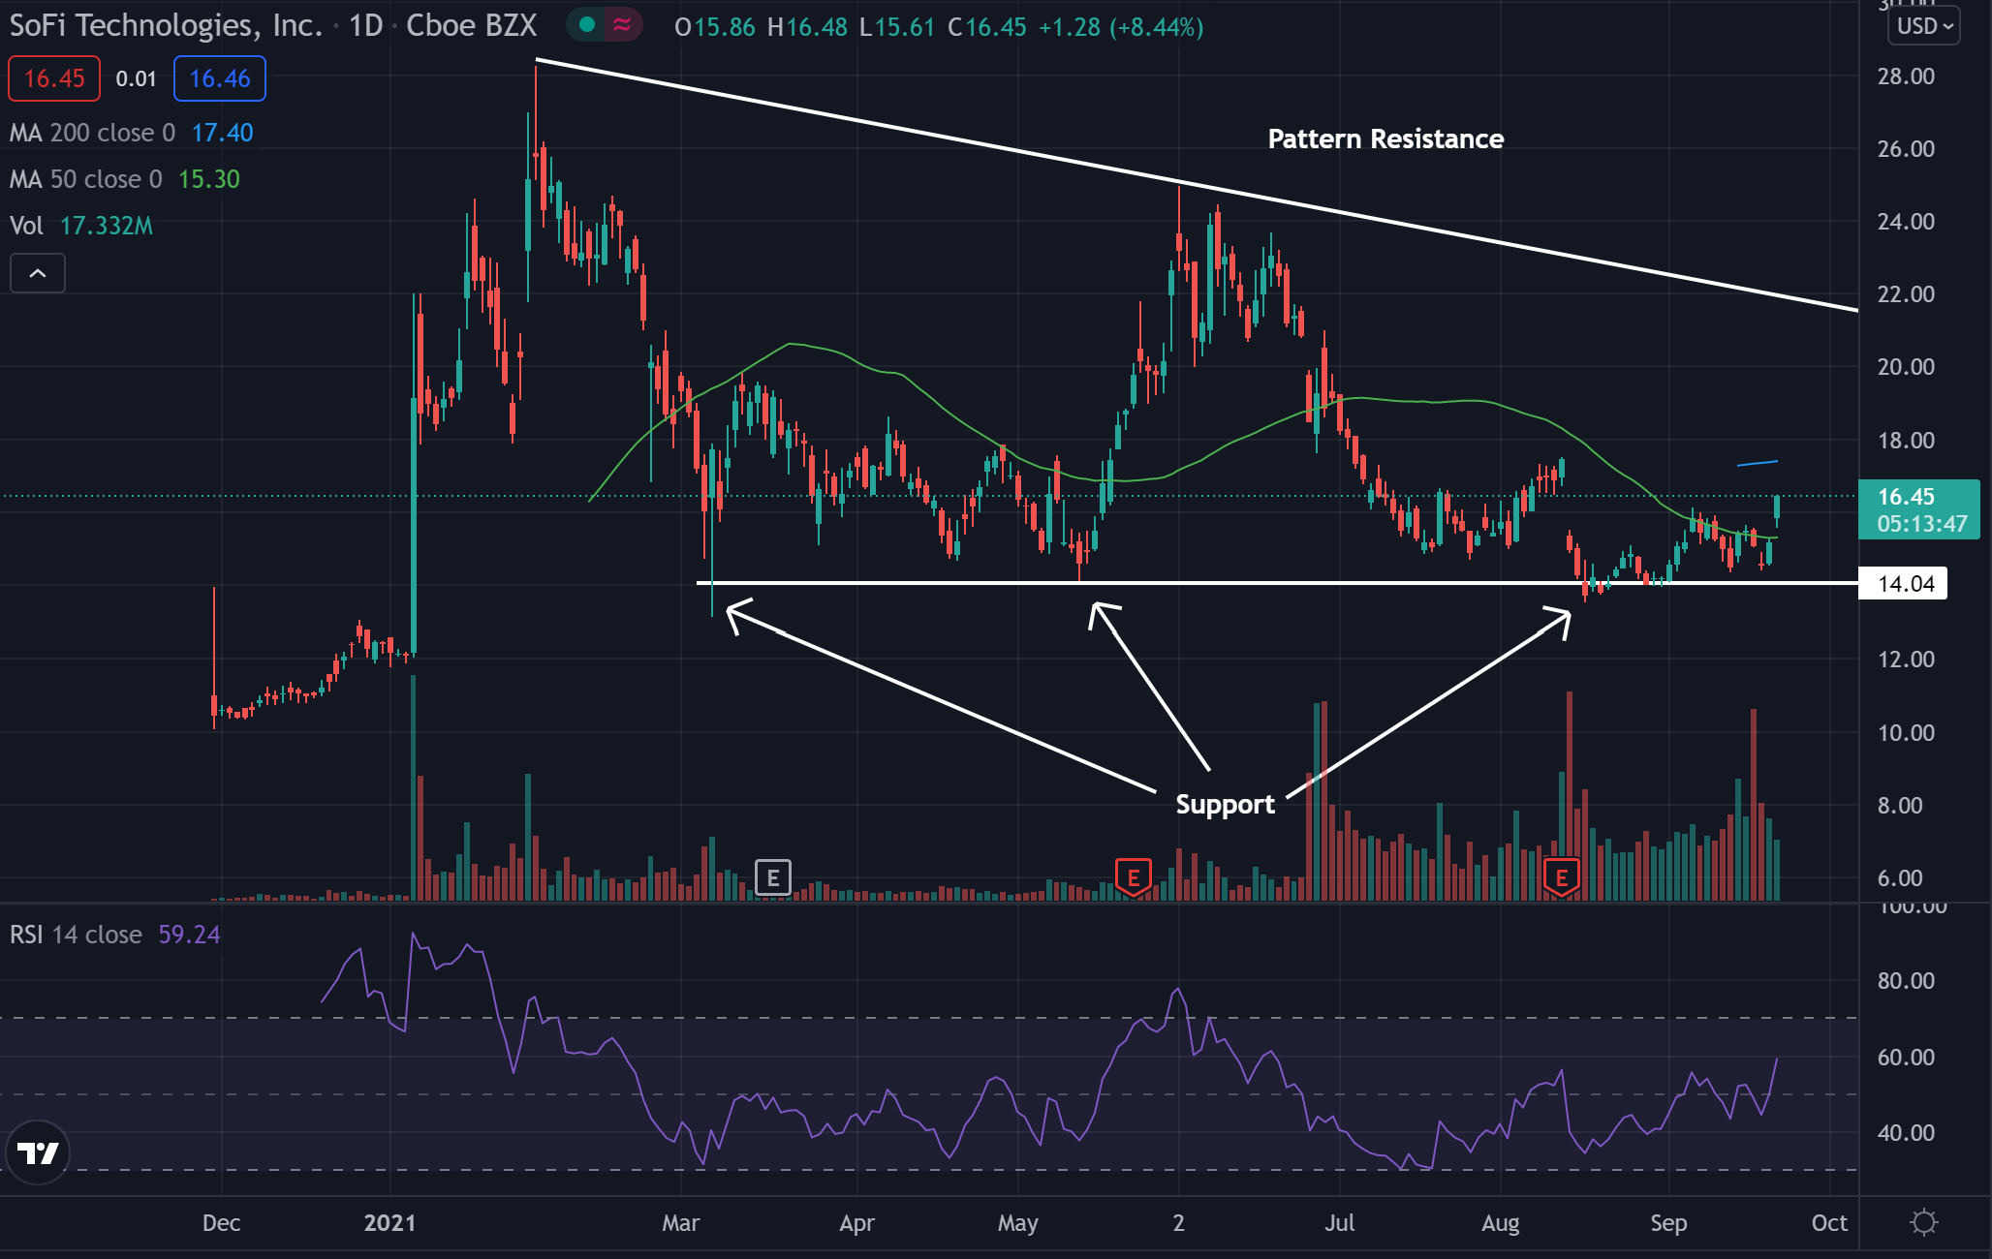Select the 14.04 support price label
The width and height of the screenshot is (1992, 1259).
point(1904,584)
